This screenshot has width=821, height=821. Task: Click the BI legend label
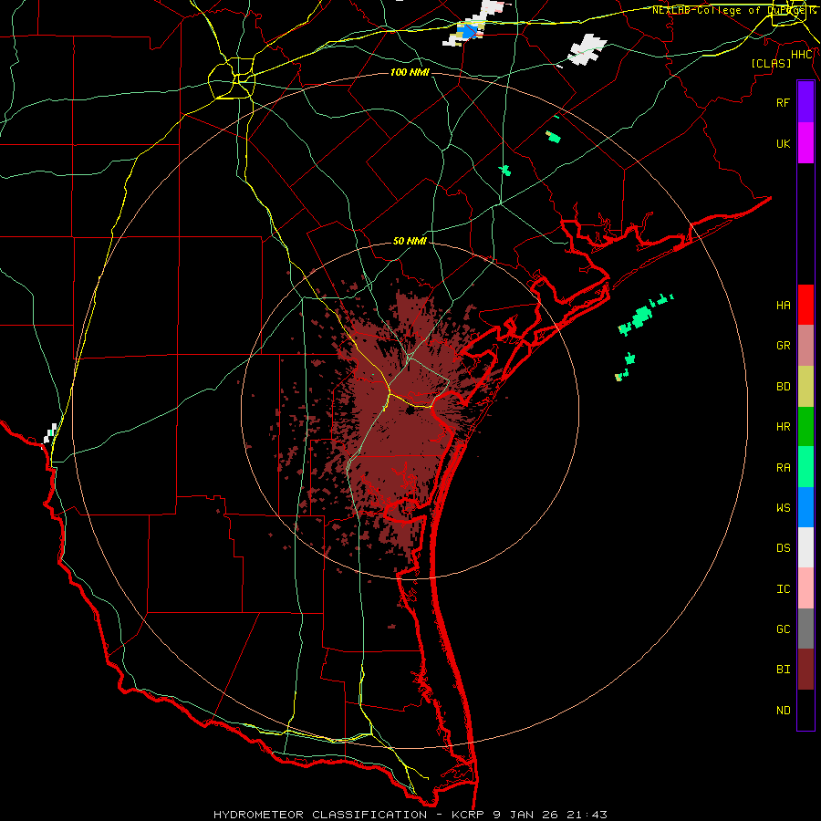tap(783, 670)
